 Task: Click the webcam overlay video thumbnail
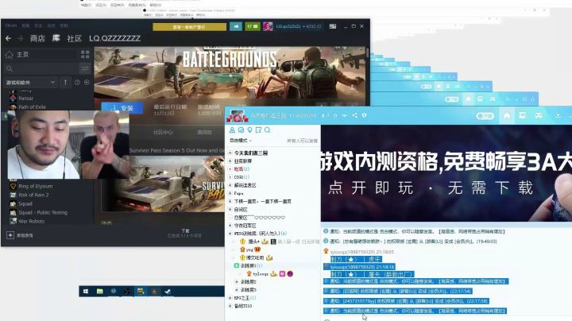(68, 145)
